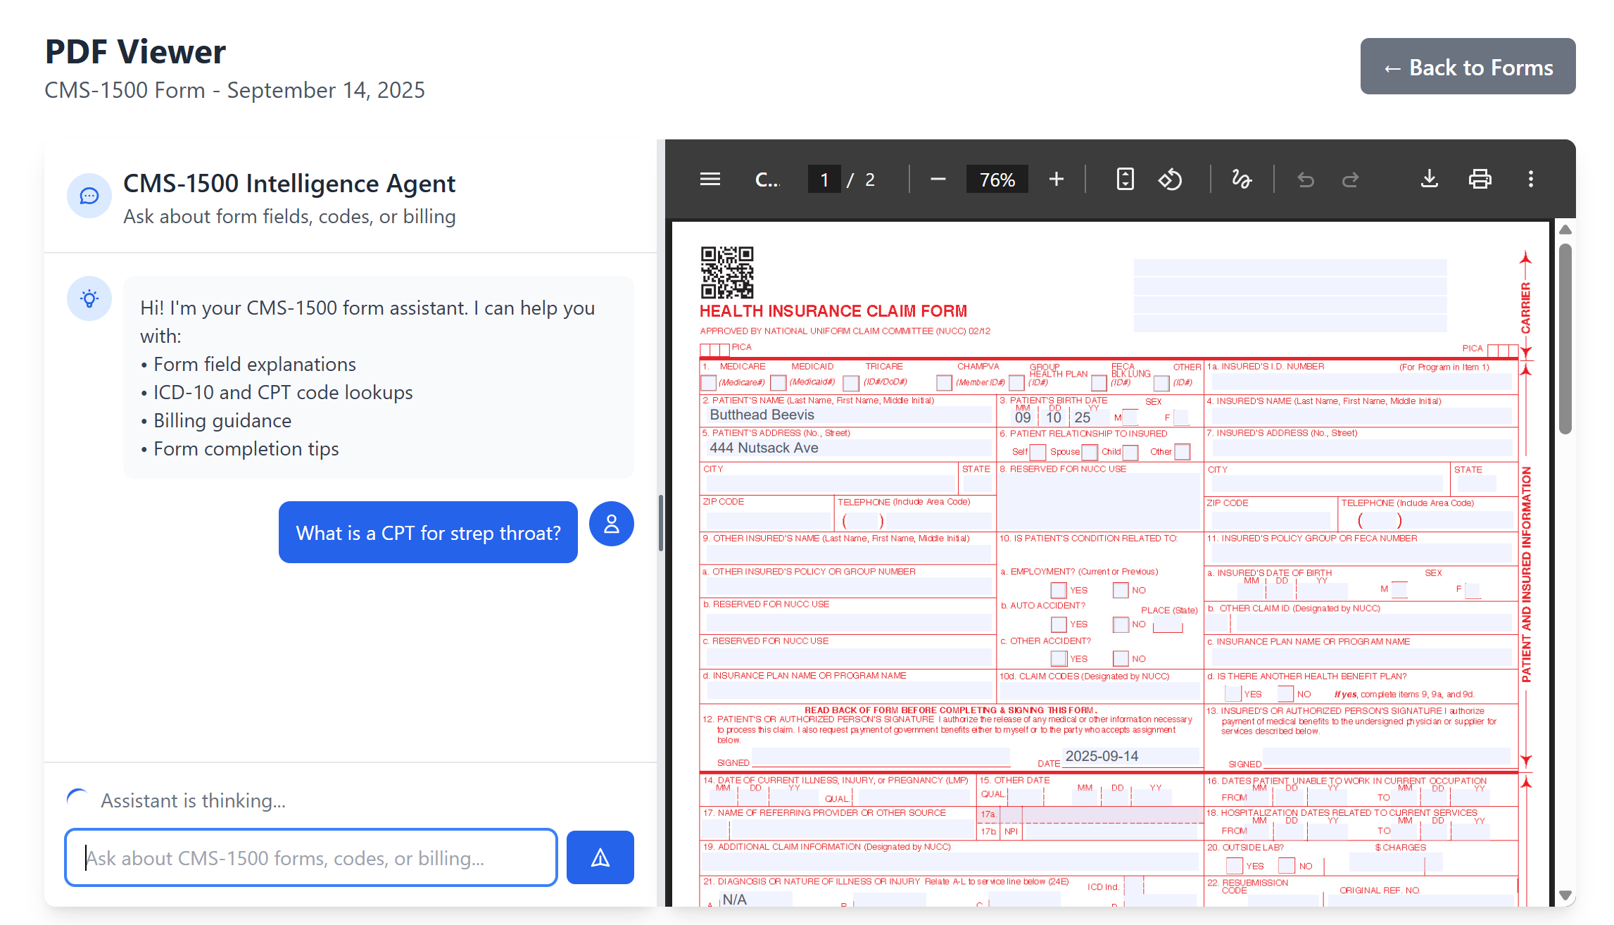
Task: Zoom in with the plus button
Action: [x=1056, y=180]
